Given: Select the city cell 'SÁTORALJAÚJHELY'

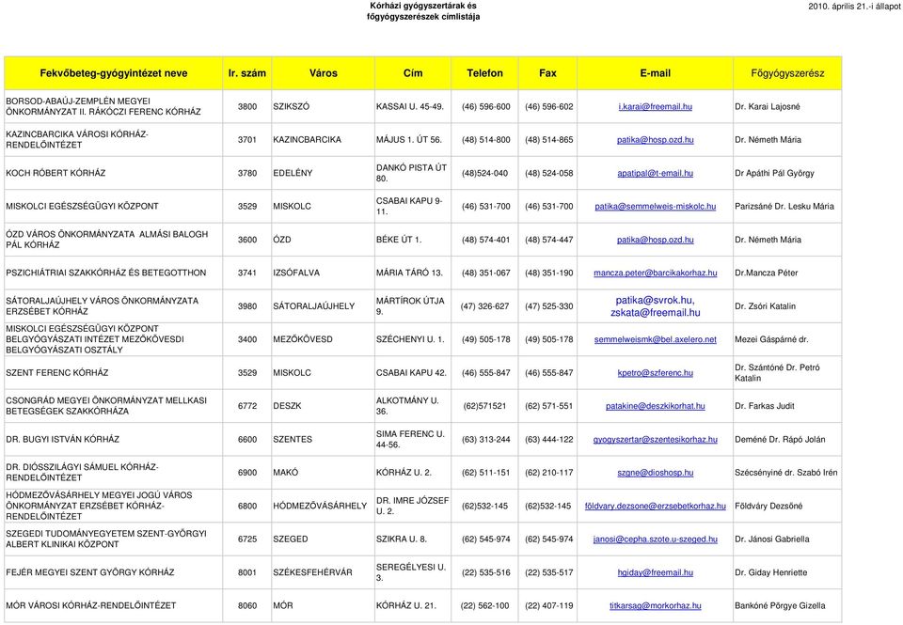Looking at the screenshot, I should [x=314, y=306].
